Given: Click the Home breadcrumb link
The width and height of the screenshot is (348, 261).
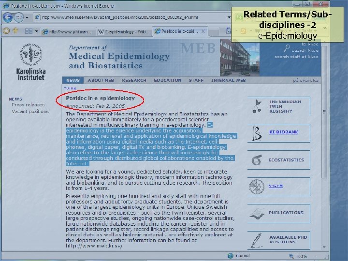Looking at the screenshot, I should [x=70, y=88].
